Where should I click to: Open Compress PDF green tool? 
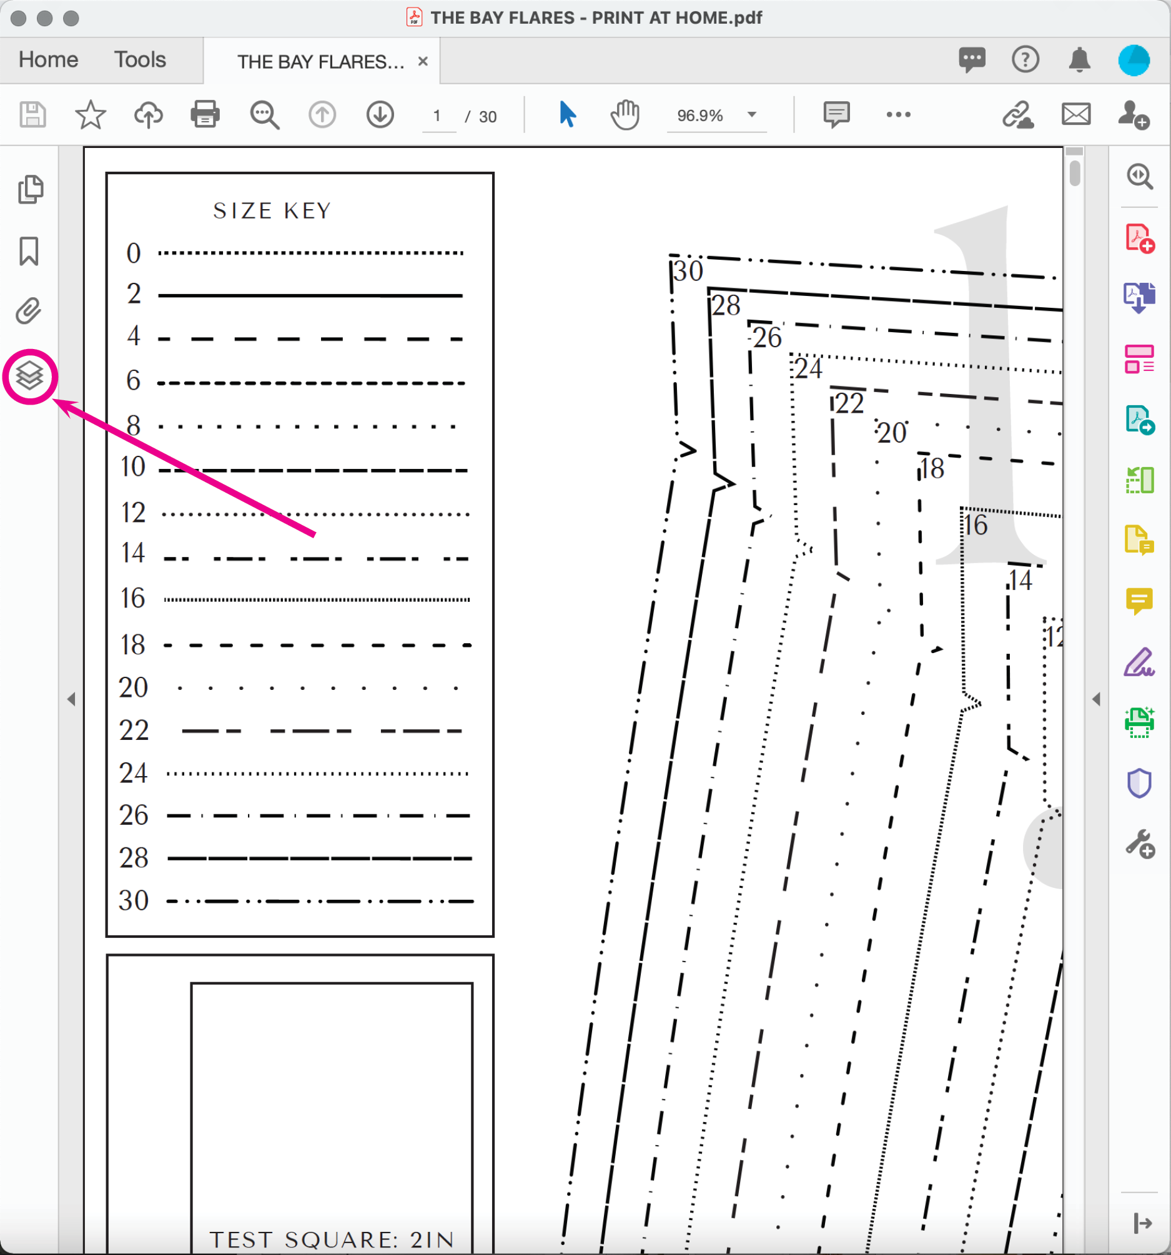[x=1139, y=480]
